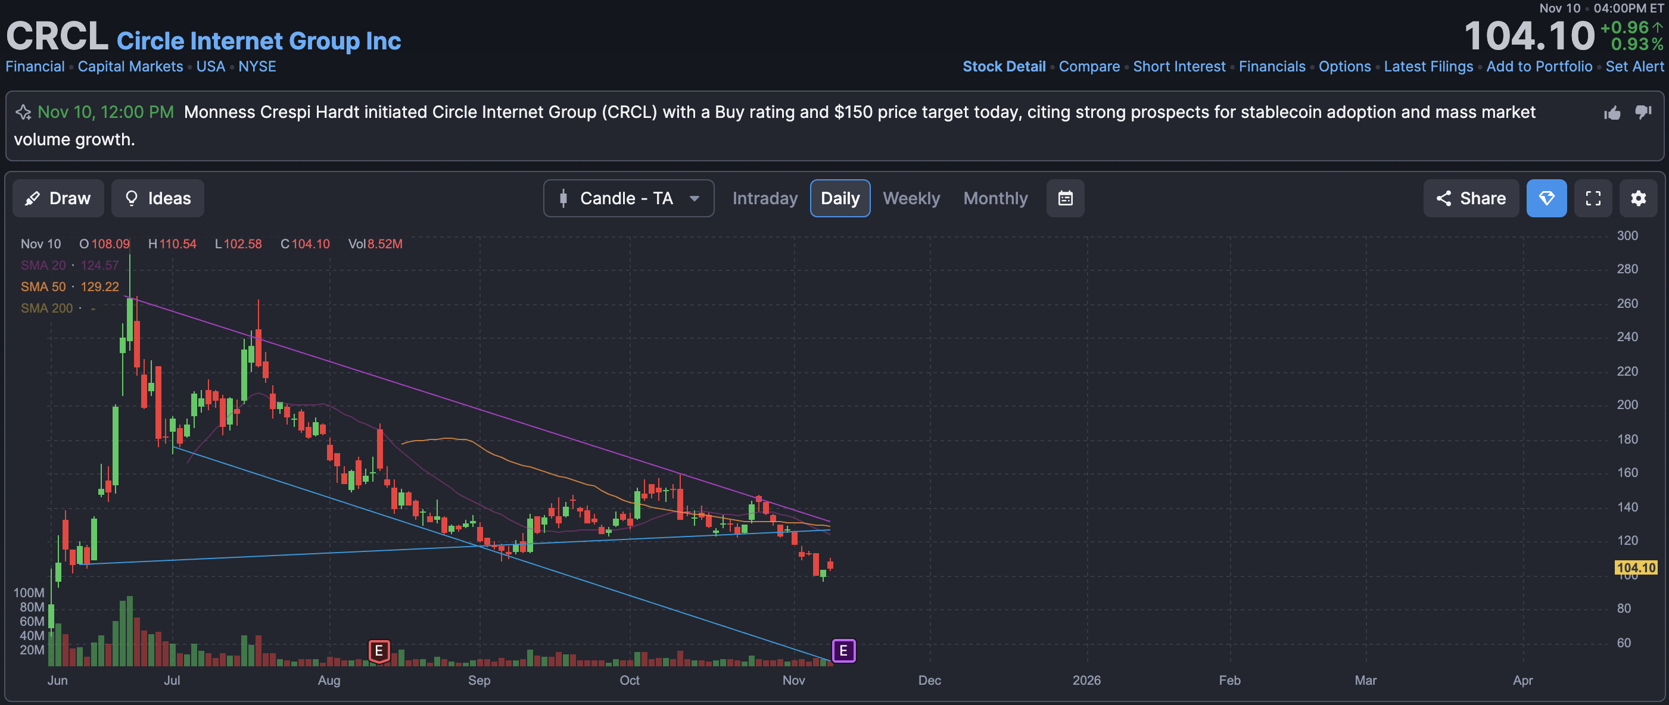
Task: Open the calendar date range picker
Action: pyautogui.click(x=1065, y=198)
